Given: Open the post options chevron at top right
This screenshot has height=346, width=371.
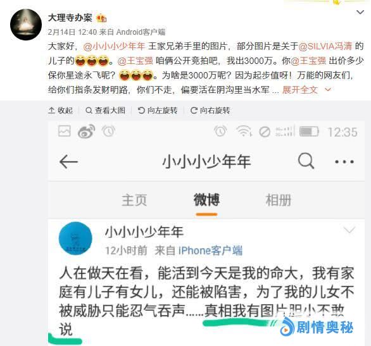Looking at the screenshot, I should [360, 12].
